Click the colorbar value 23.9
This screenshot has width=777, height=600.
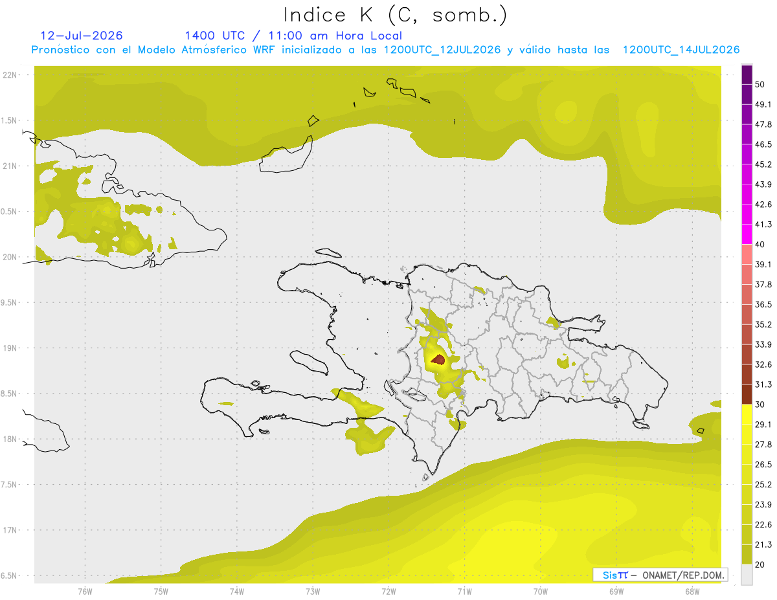[x=763, y=505]
